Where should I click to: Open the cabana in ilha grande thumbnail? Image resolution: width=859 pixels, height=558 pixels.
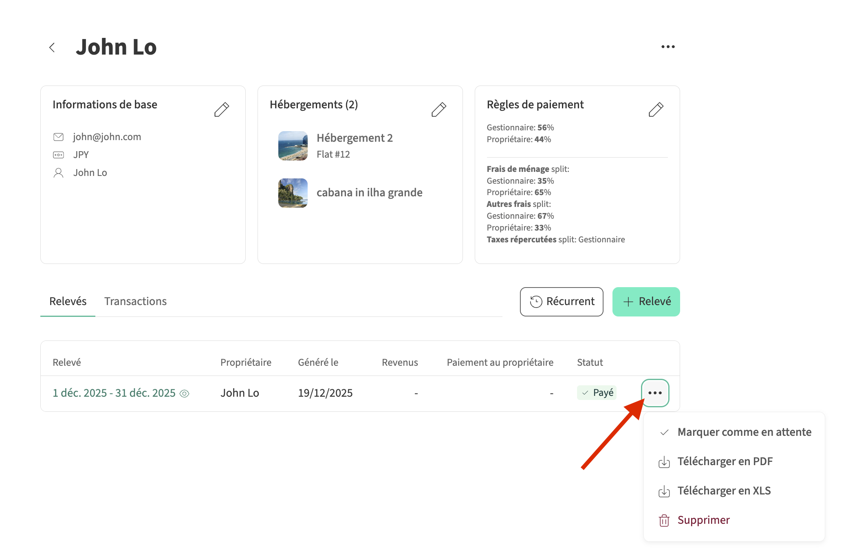click(293, 193)
